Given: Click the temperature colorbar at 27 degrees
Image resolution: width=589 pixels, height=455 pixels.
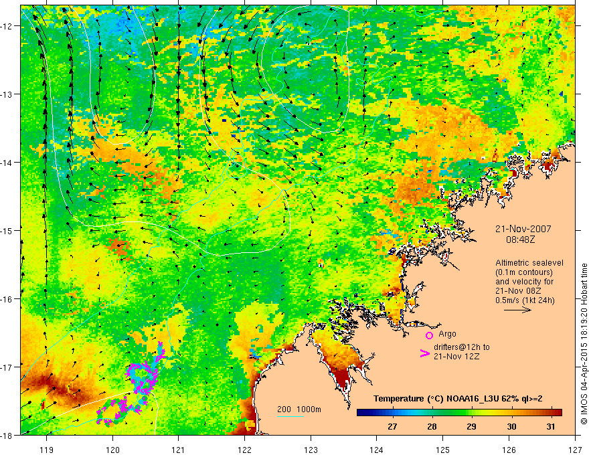Looking at the screenshot, I should click(392, 412).
